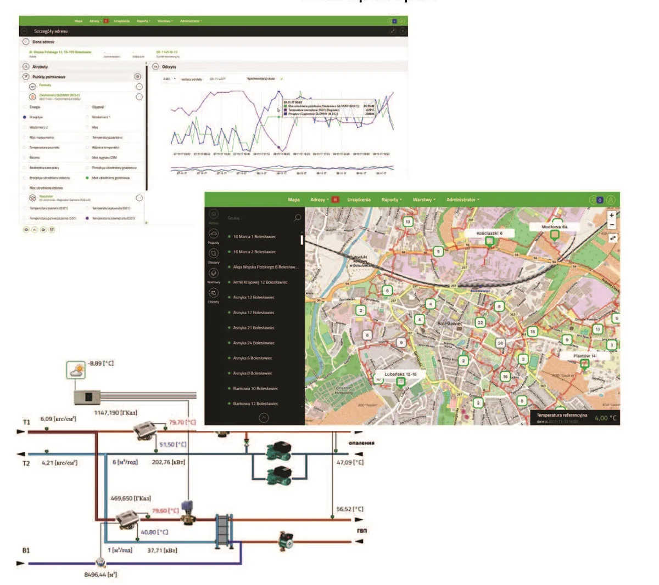Zoom out on the map
This screenshot has width=659, height=585.
pos(612,225)
